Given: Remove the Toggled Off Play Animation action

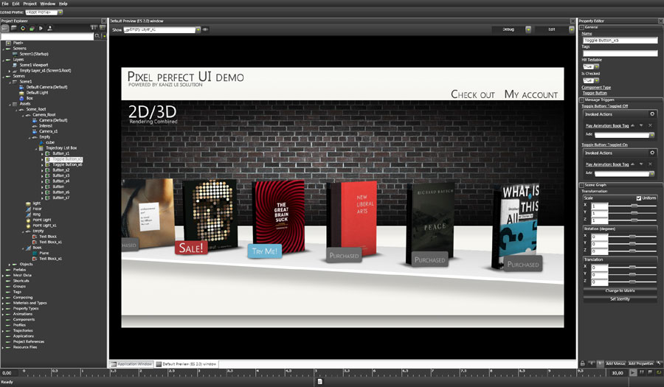Looking at the screenshot, I should tap(650, 125).
